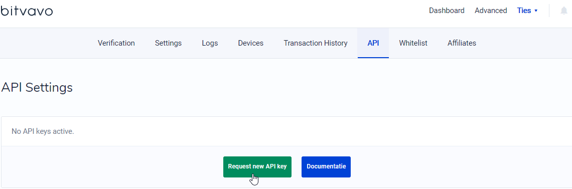Screen dimensions: 572x189
Task: Go to the Whitelist tab
Action: pyautogui.click(x=413, y=43)
